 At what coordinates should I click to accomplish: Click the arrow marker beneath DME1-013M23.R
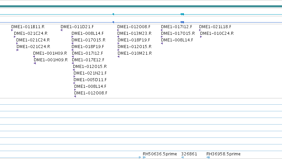pos(118,37)
